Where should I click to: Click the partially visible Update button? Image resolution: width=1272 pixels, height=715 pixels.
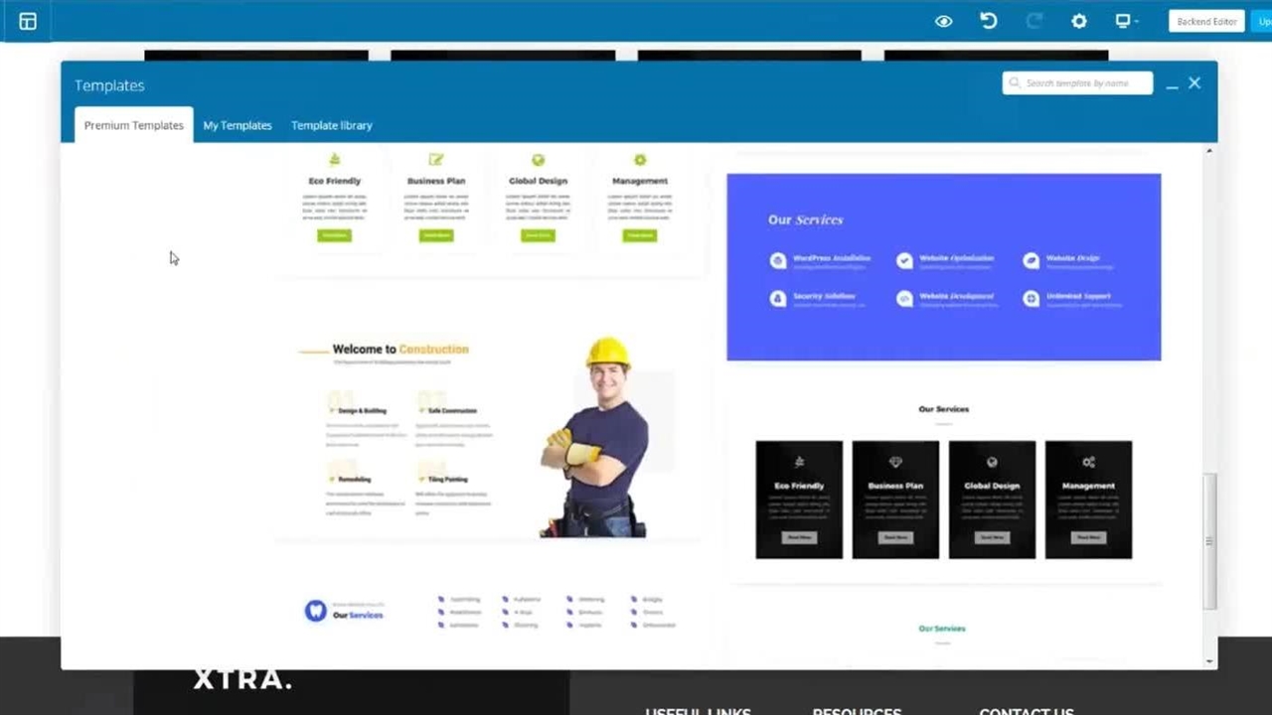(x=1264, y=21)
